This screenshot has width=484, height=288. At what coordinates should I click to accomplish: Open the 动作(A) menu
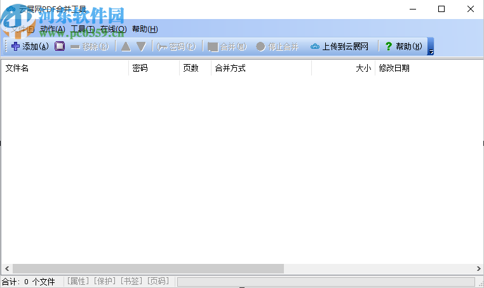[53, 29]
